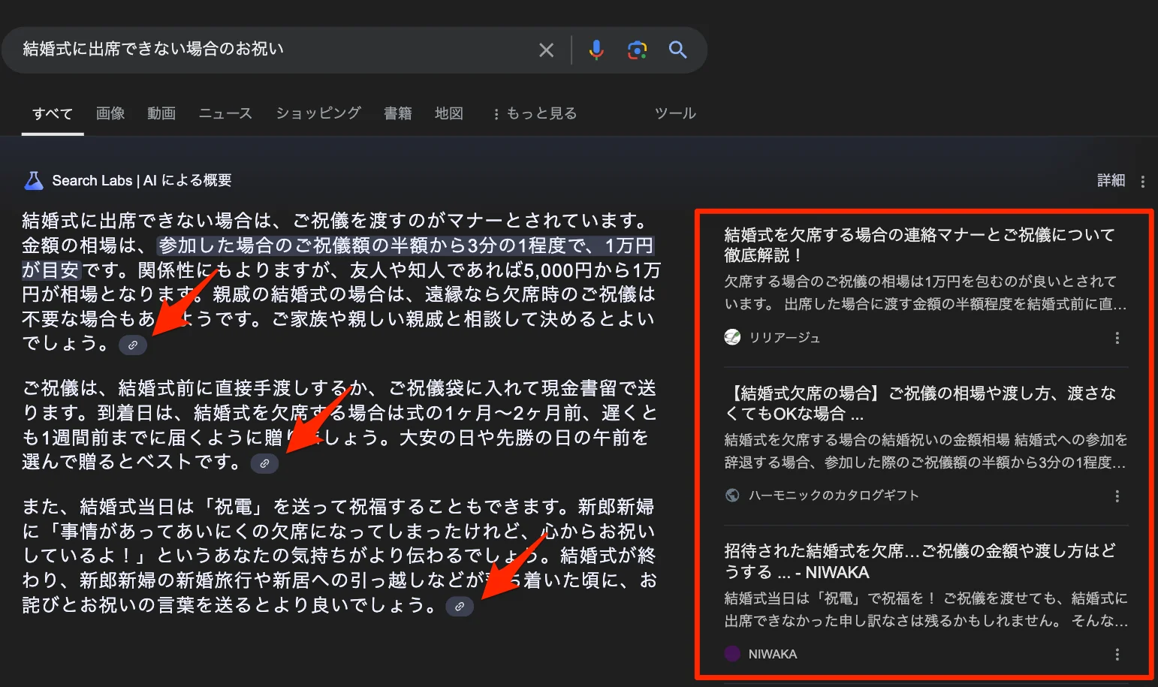The width and height of the screenshot is (1158, 687).
Task: Click the NIWAKA source name text
Action: [773, 654]
